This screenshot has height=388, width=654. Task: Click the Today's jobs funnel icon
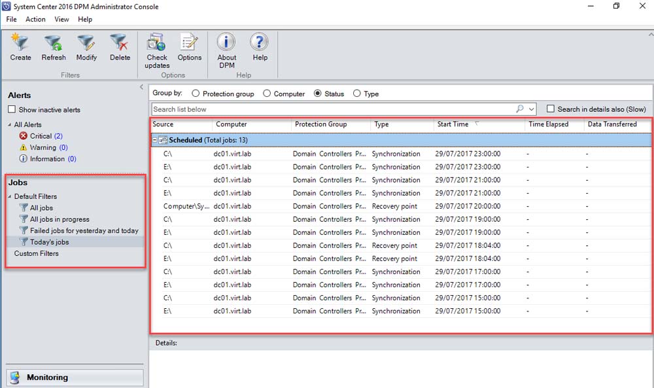point(24,241)
